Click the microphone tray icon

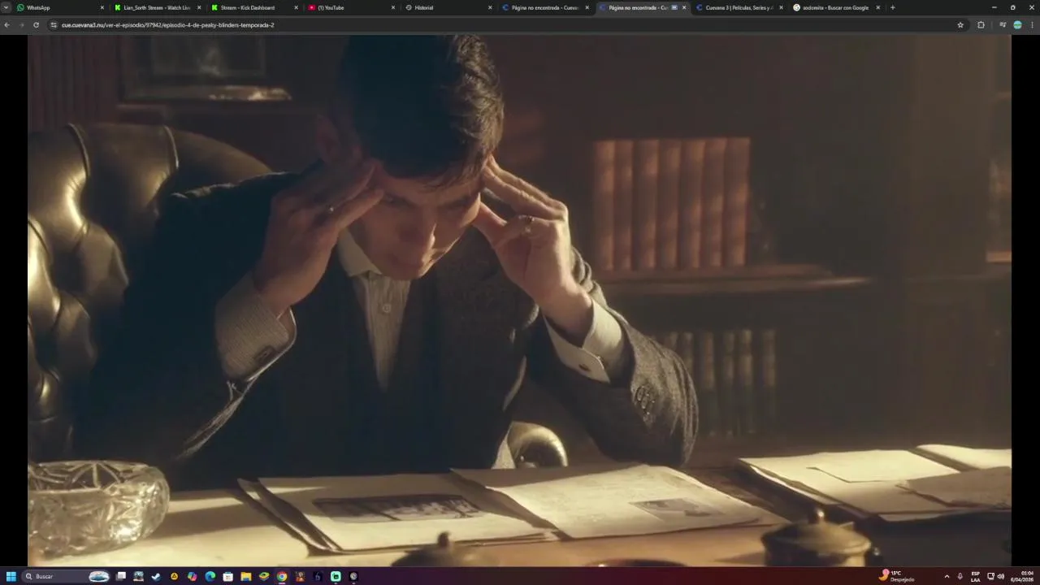tap(960, 576)
